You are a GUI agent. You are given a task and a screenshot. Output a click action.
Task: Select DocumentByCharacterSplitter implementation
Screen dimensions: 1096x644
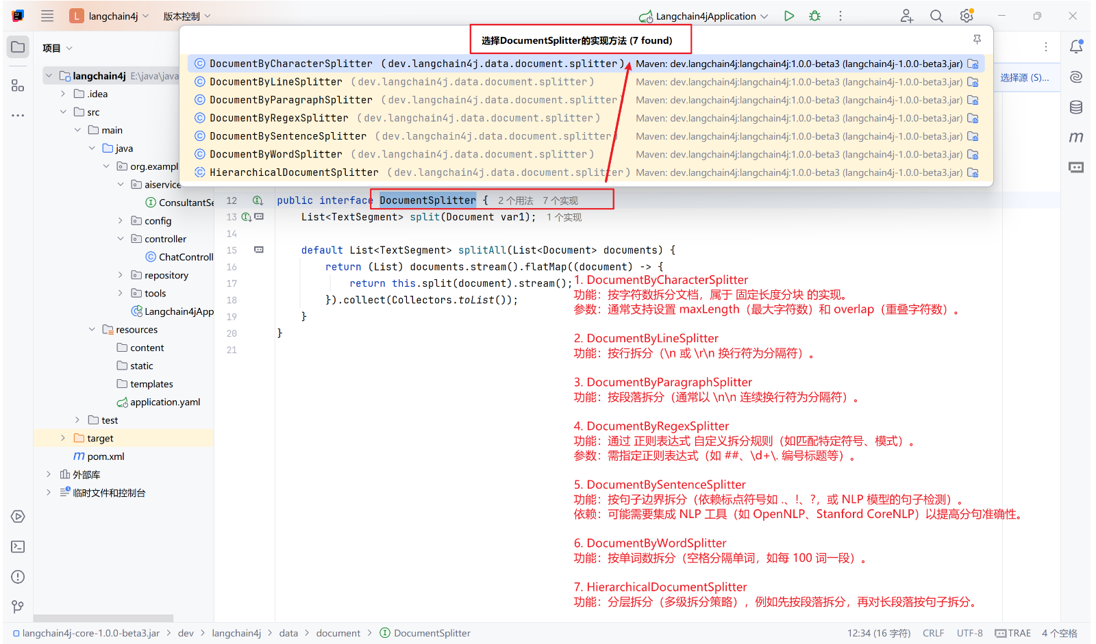point(586,64)
